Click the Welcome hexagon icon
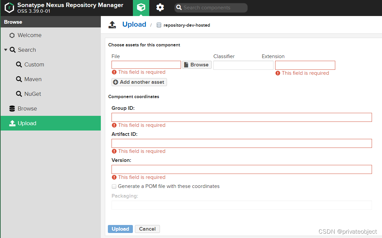This screenshot has height=238, width=382. [12, 35]
